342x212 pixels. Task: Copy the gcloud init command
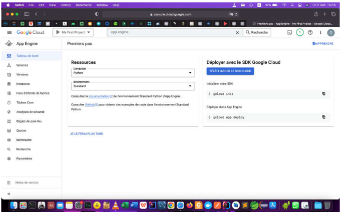pyautogui.click(x=323, y=93)
